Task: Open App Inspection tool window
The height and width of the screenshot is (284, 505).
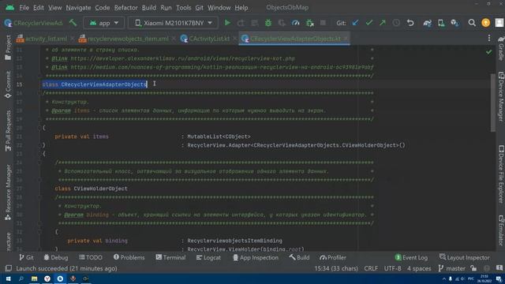Action: [x=256, y=257]
